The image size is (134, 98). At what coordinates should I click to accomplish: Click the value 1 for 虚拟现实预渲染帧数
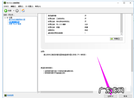pos(85,33)
